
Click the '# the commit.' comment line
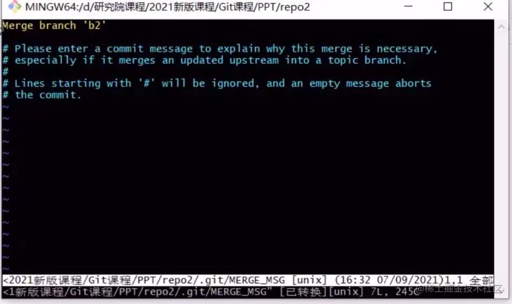(42, 95)
